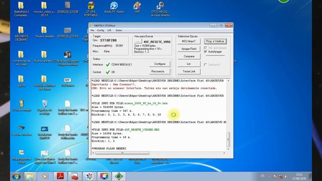Image resolution: width=322 pixels, height=181 pixels.
Task: Click the 4SF_RESETE_VIRG hex file name
Action: pos(157,42)
